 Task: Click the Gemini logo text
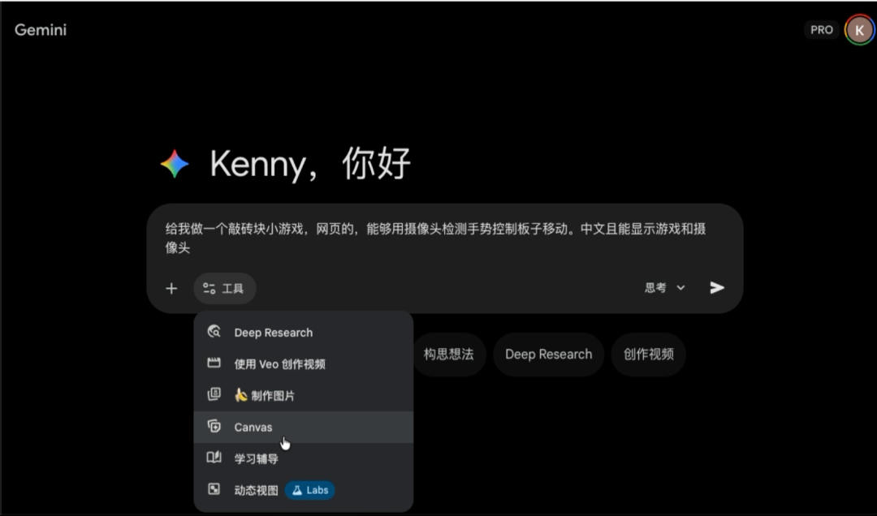(41, 30)
